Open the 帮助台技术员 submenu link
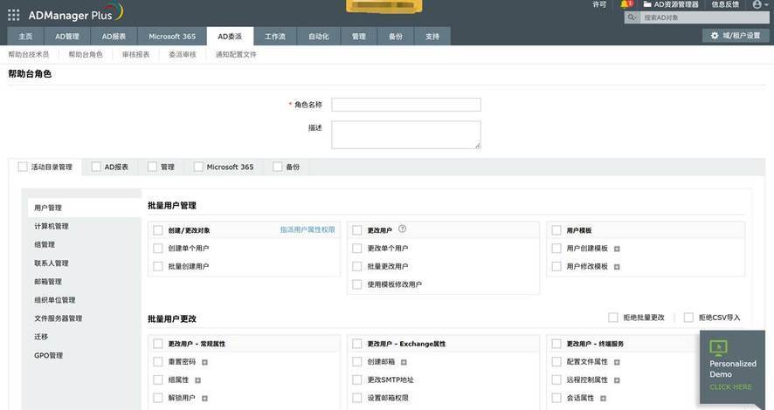 click(29, 54)
